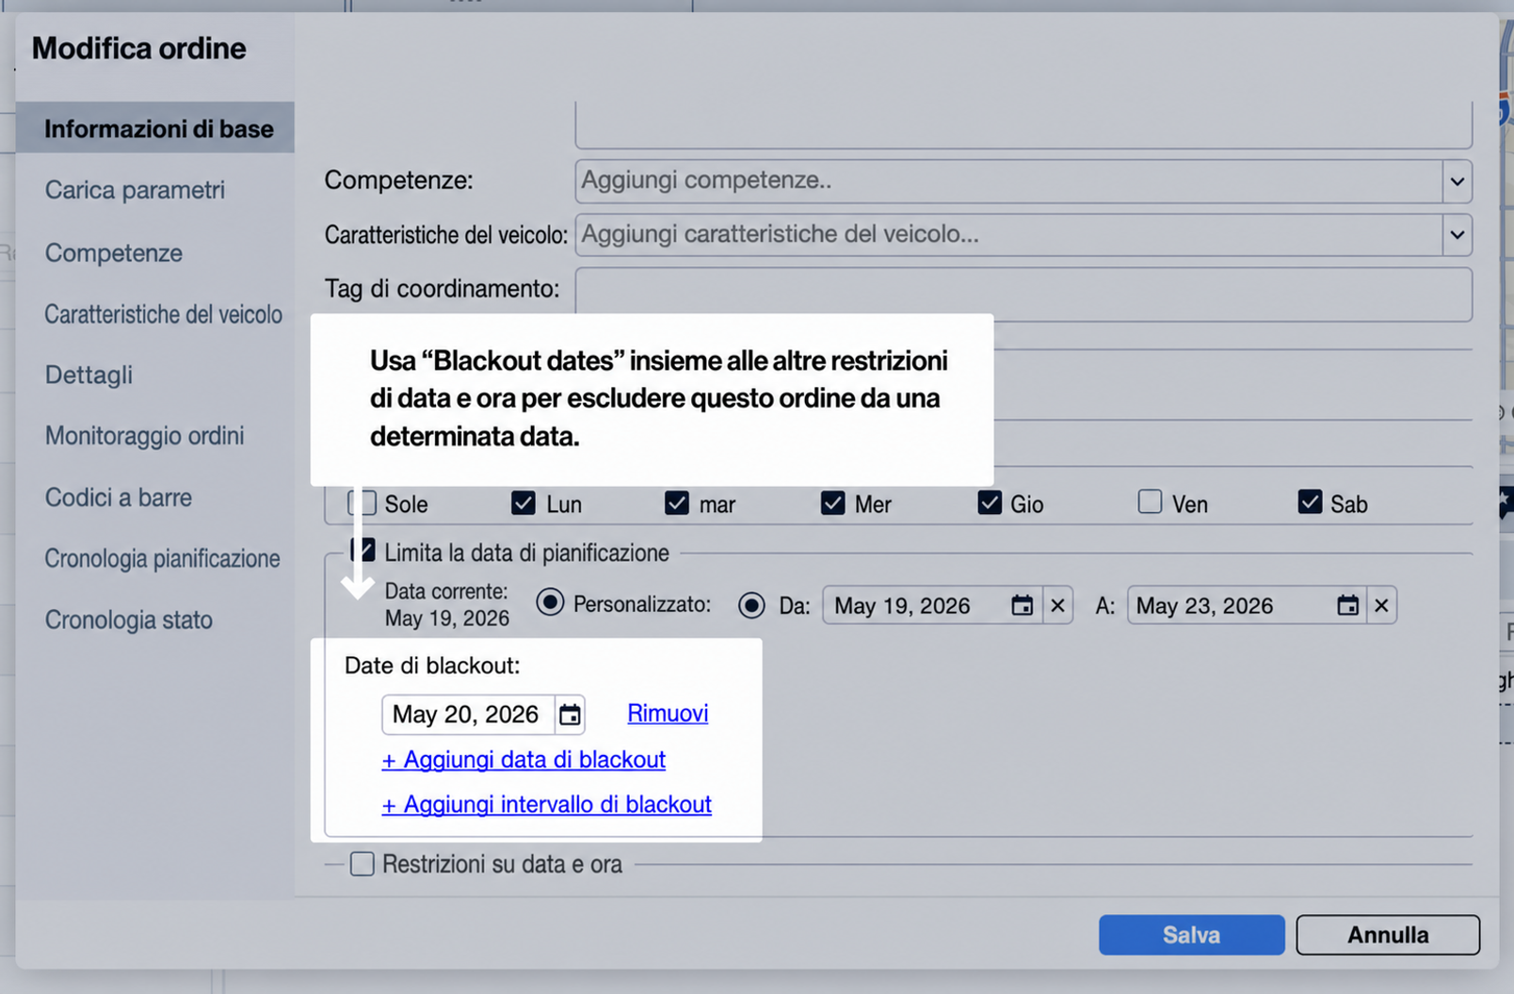Viewport: 1514px width, 994px height.
Task: Click the Date di blackout label
Action: coord(432,665)
